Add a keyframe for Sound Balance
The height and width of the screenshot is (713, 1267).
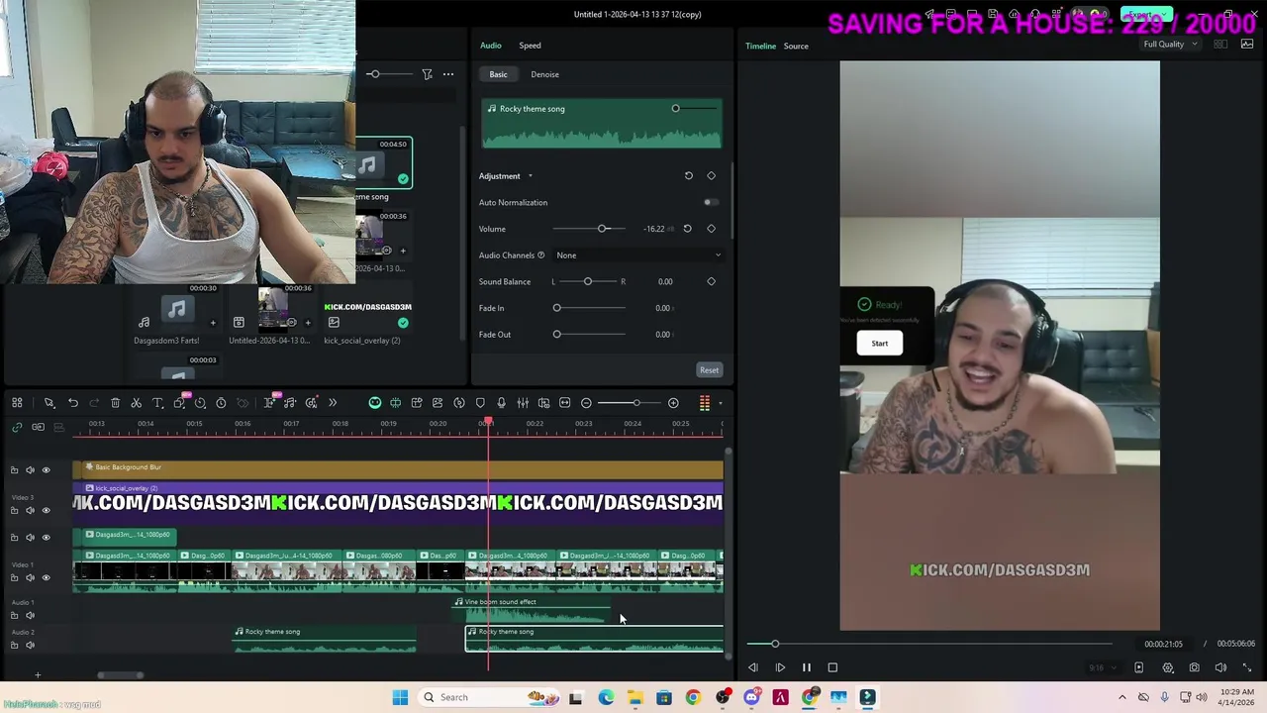point(711,281)
